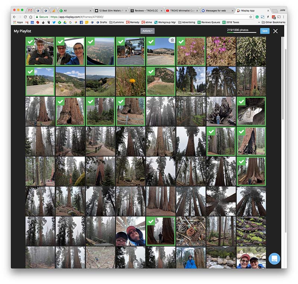Deselect the lodge entrance driveway photo checkmark
Screen dimensions: 298x284
(121, 42)
